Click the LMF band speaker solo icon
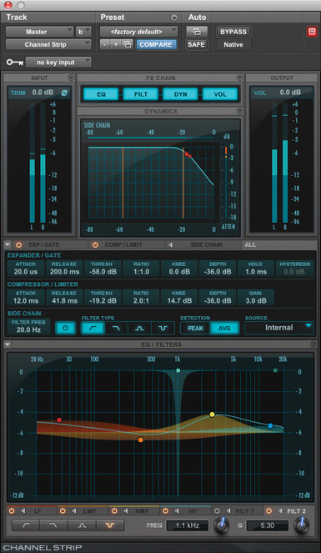The width and height of the screenshot is (321, 553). click(x=74, y=510)
